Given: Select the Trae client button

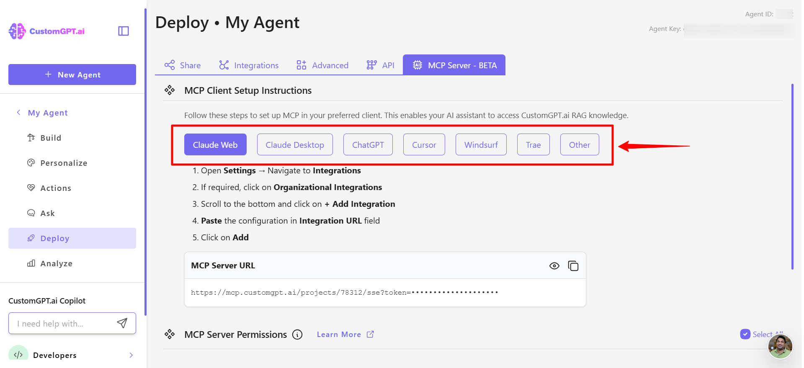Looking at the screenshot, I should 533,144.
